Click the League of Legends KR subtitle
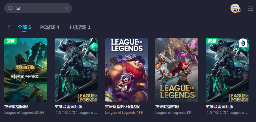The height and width of the screenshot is (122, 256). click(173, 113)
